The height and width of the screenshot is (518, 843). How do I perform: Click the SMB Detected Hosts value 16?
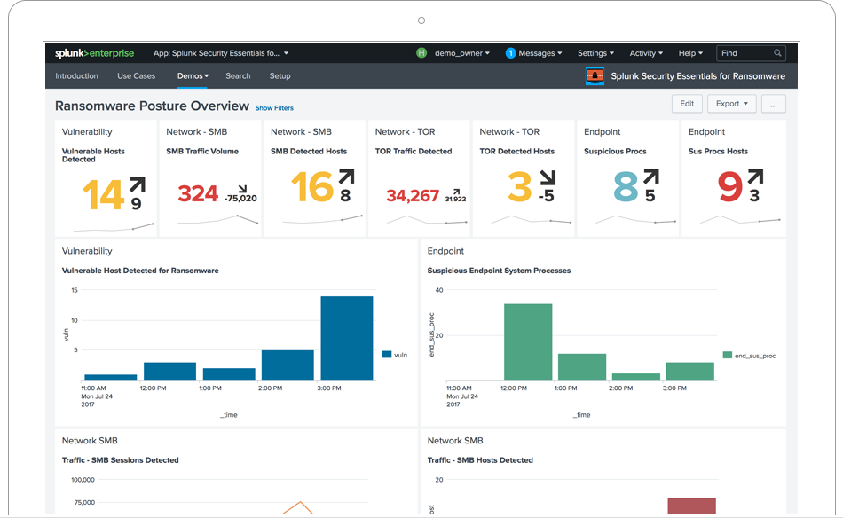[312, 186]
